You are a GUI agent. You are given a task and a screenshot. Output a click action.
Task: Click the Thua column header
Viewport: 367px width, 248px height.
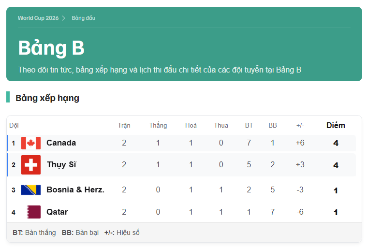[221, 125]
